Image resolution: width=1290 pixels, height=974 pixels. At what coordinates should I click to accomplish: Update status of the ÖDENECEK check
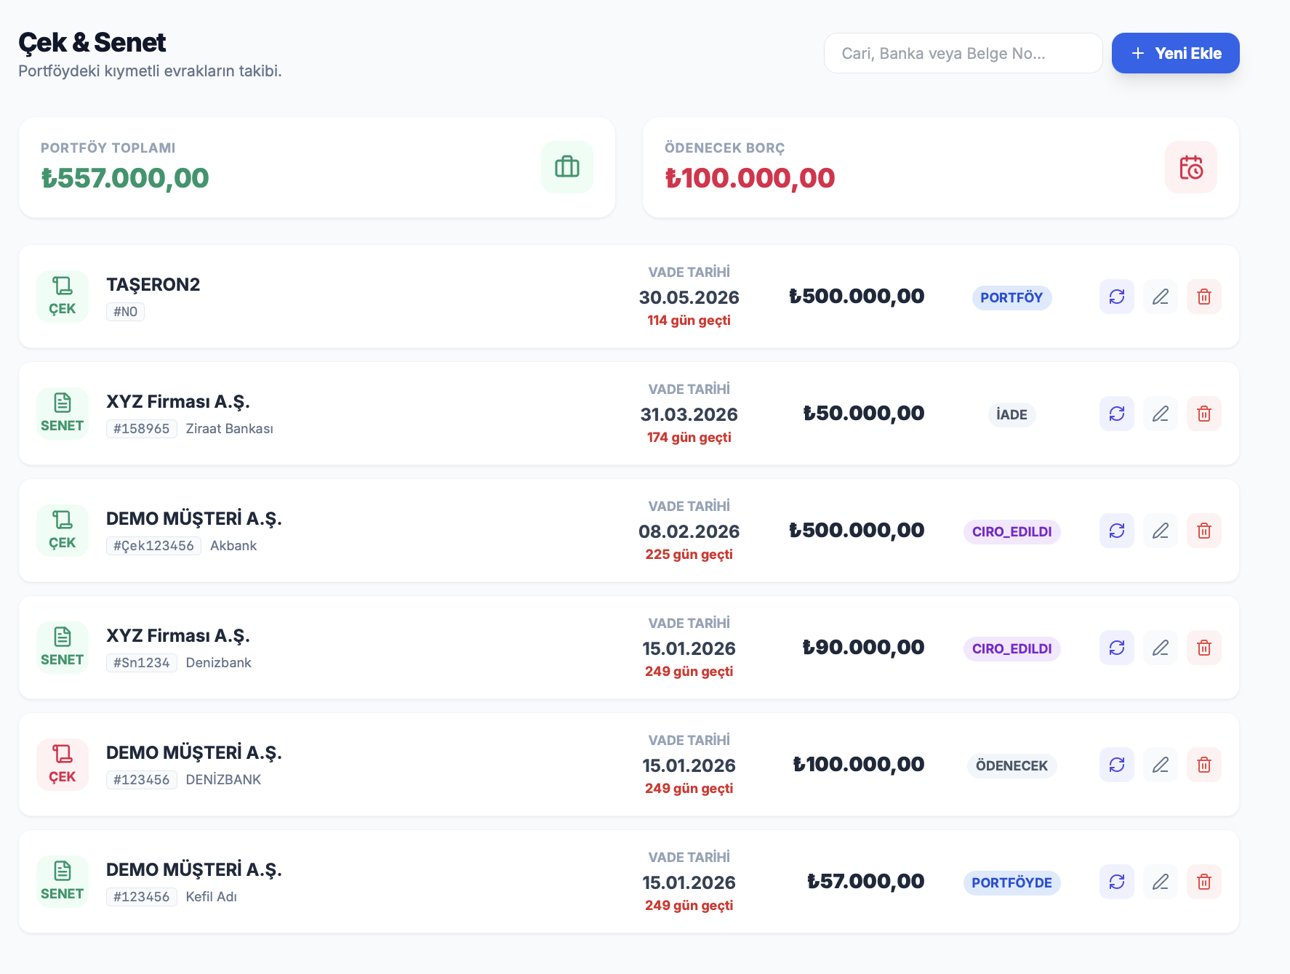(x=1116, y=765)
